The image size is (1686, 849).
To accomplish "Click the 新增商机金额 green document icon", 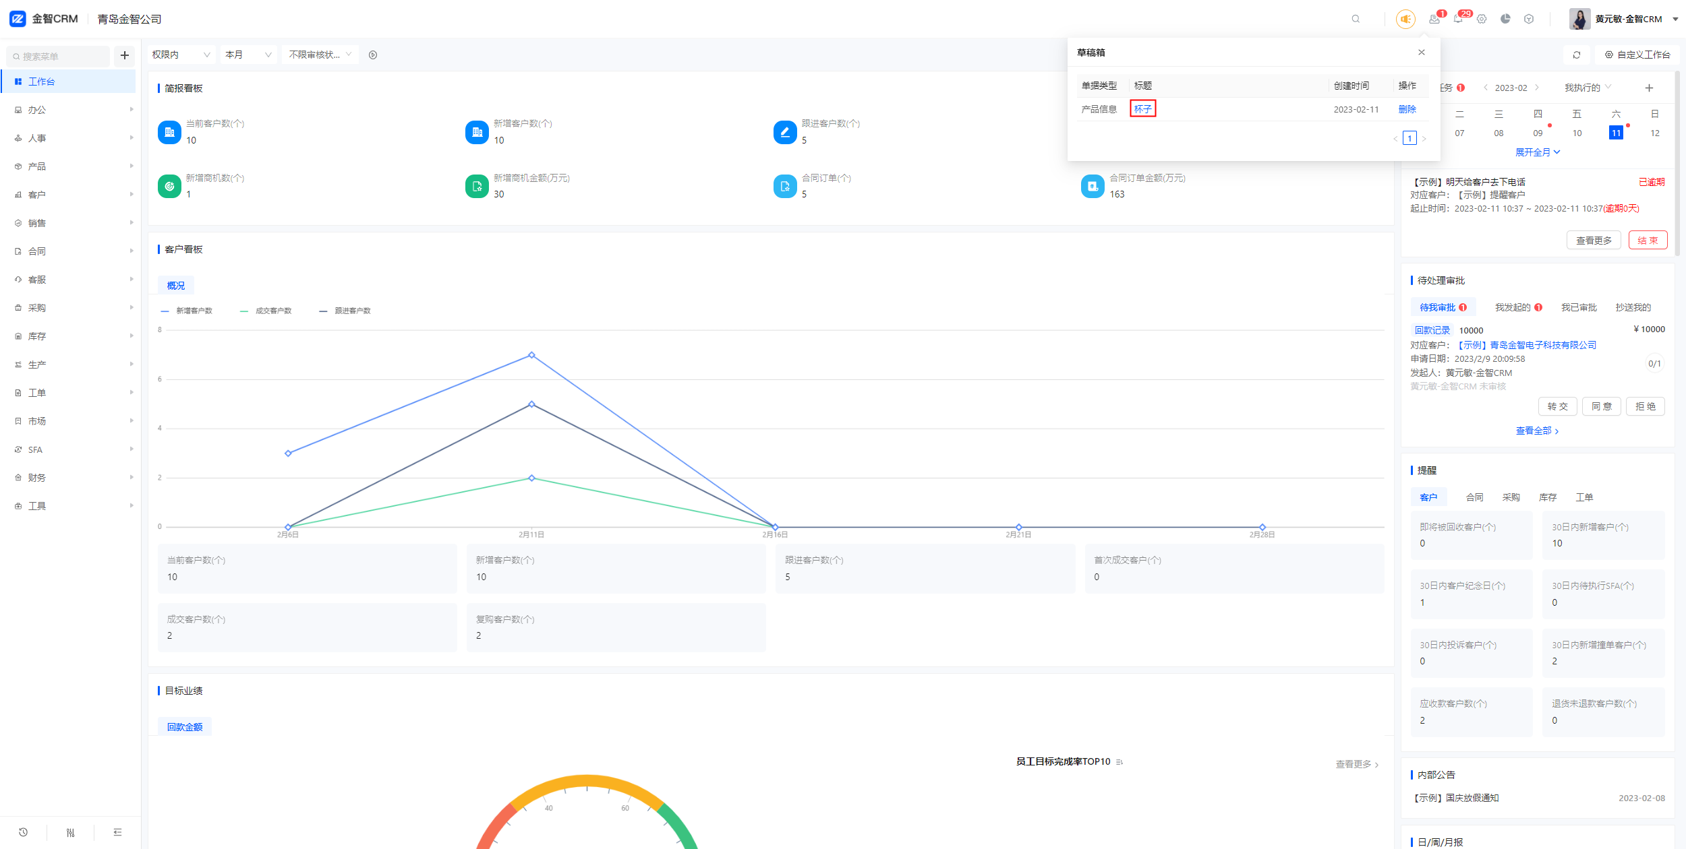I will 477,186.
